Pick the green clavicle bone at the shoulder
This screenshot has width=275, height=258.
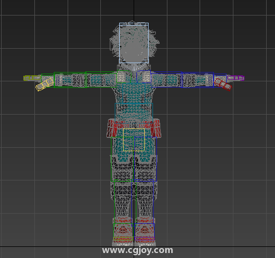click(124, 76)
